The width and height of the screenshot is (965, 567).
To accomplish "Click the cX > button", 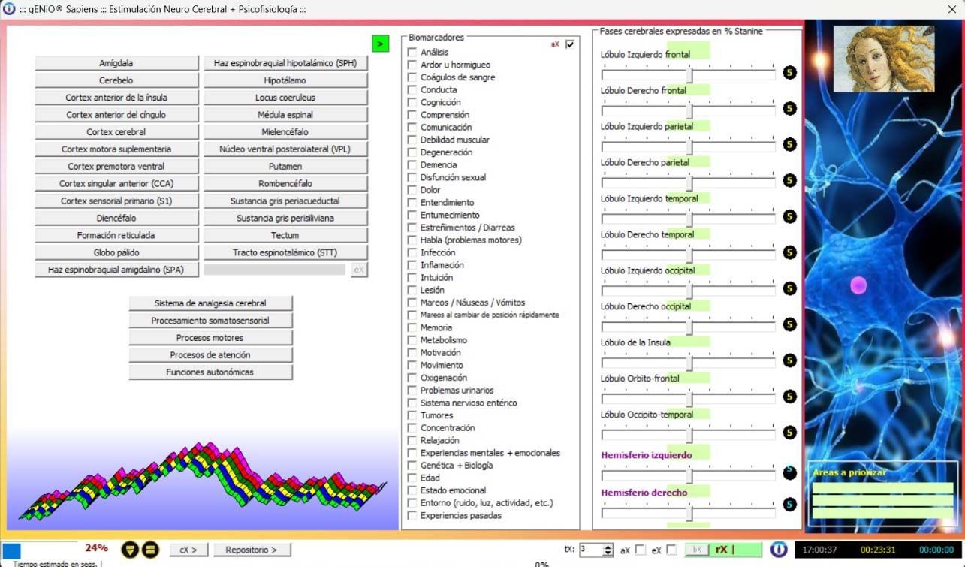I will pos(188,550).
